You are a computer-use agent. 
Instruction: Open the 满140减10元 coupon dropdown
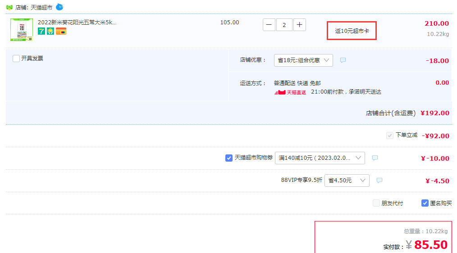pyautogui.click(x=320, y=158)
